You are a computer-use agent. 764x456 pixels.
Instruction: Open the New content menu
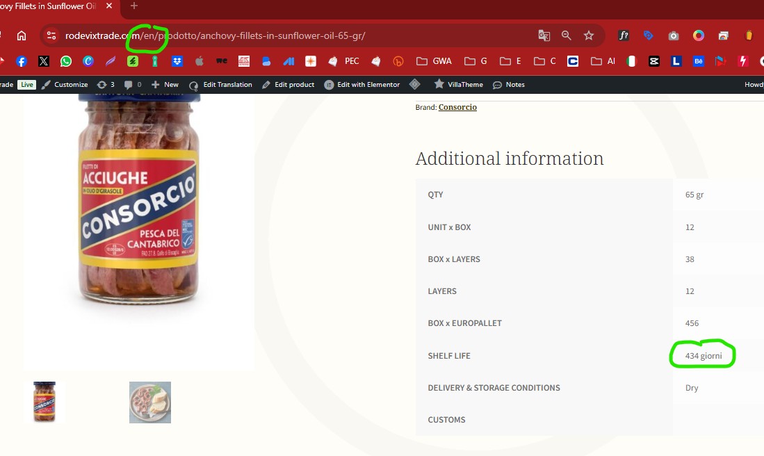[x=165, y=84]
